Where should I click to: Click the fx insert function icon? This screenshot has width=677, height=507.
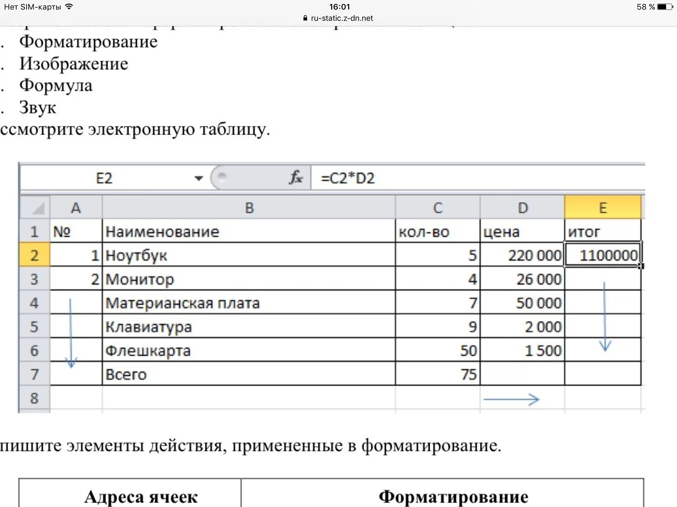pos(296,178)
